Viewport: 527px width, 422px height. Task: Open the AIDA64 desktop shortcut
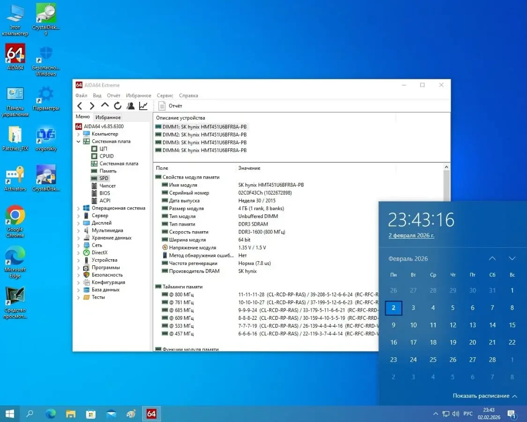point(15,57)
